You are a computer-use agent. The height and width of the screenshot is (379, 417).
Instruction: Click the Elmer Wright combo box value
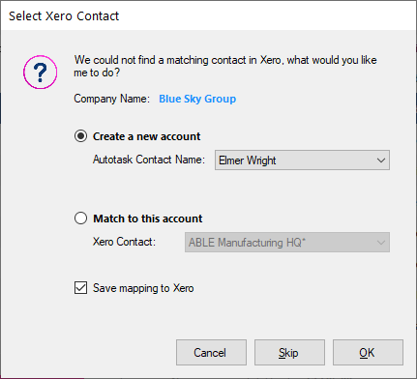pos(302,160)
